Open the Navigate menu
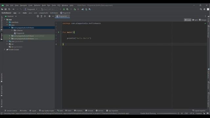210x118 pixels. click(23, 5)
